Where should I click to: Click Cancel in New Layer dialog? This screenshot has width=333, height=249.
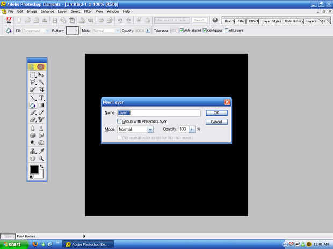216,122
